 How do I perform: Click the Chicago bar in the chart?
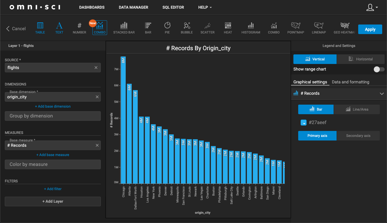tap(123, 120)
